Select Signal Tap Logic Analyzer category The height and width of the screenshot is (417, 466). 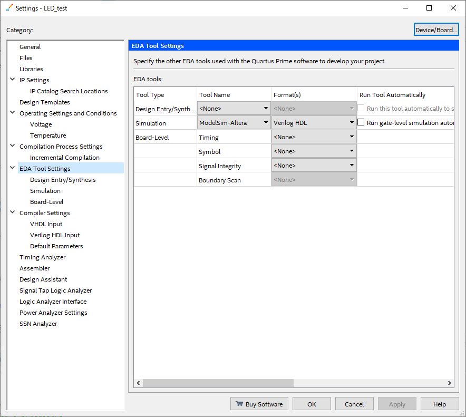pyautogui.click(x=55, y=290)
